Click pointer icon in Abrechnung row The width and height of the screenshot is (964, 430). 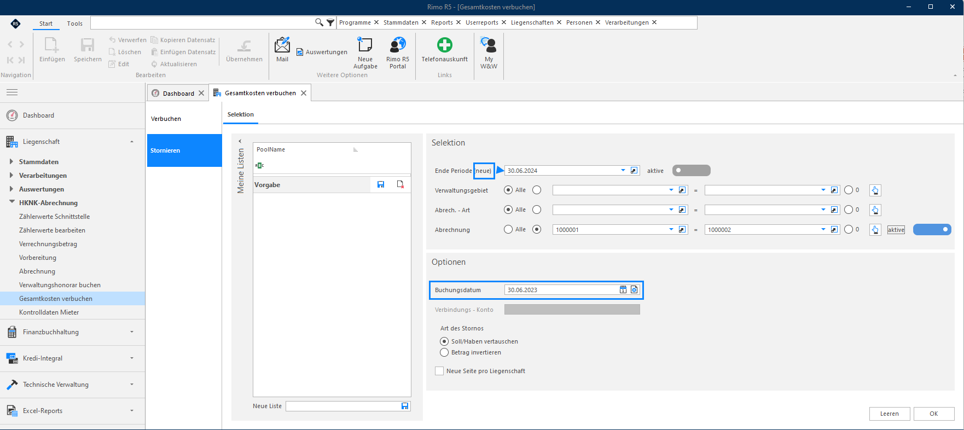(875, 230)
